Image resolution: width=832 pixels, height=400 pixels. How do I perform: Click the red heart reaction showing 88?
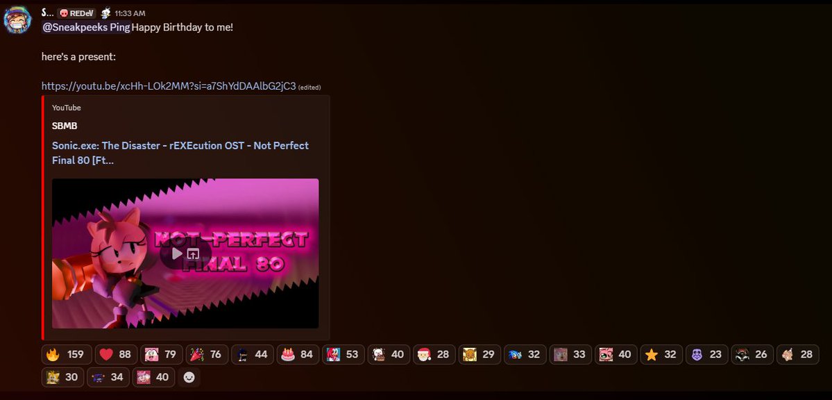click(116, 354)
